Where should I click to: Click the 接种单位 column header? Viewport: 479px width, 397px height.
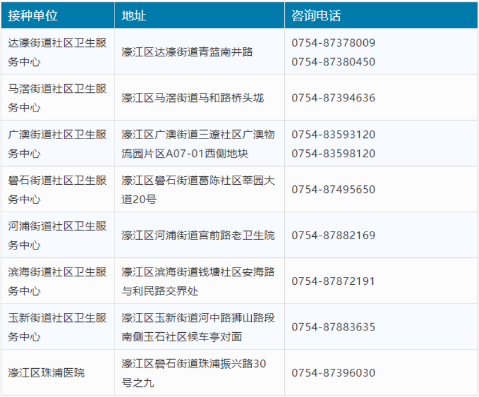(33, 16)
